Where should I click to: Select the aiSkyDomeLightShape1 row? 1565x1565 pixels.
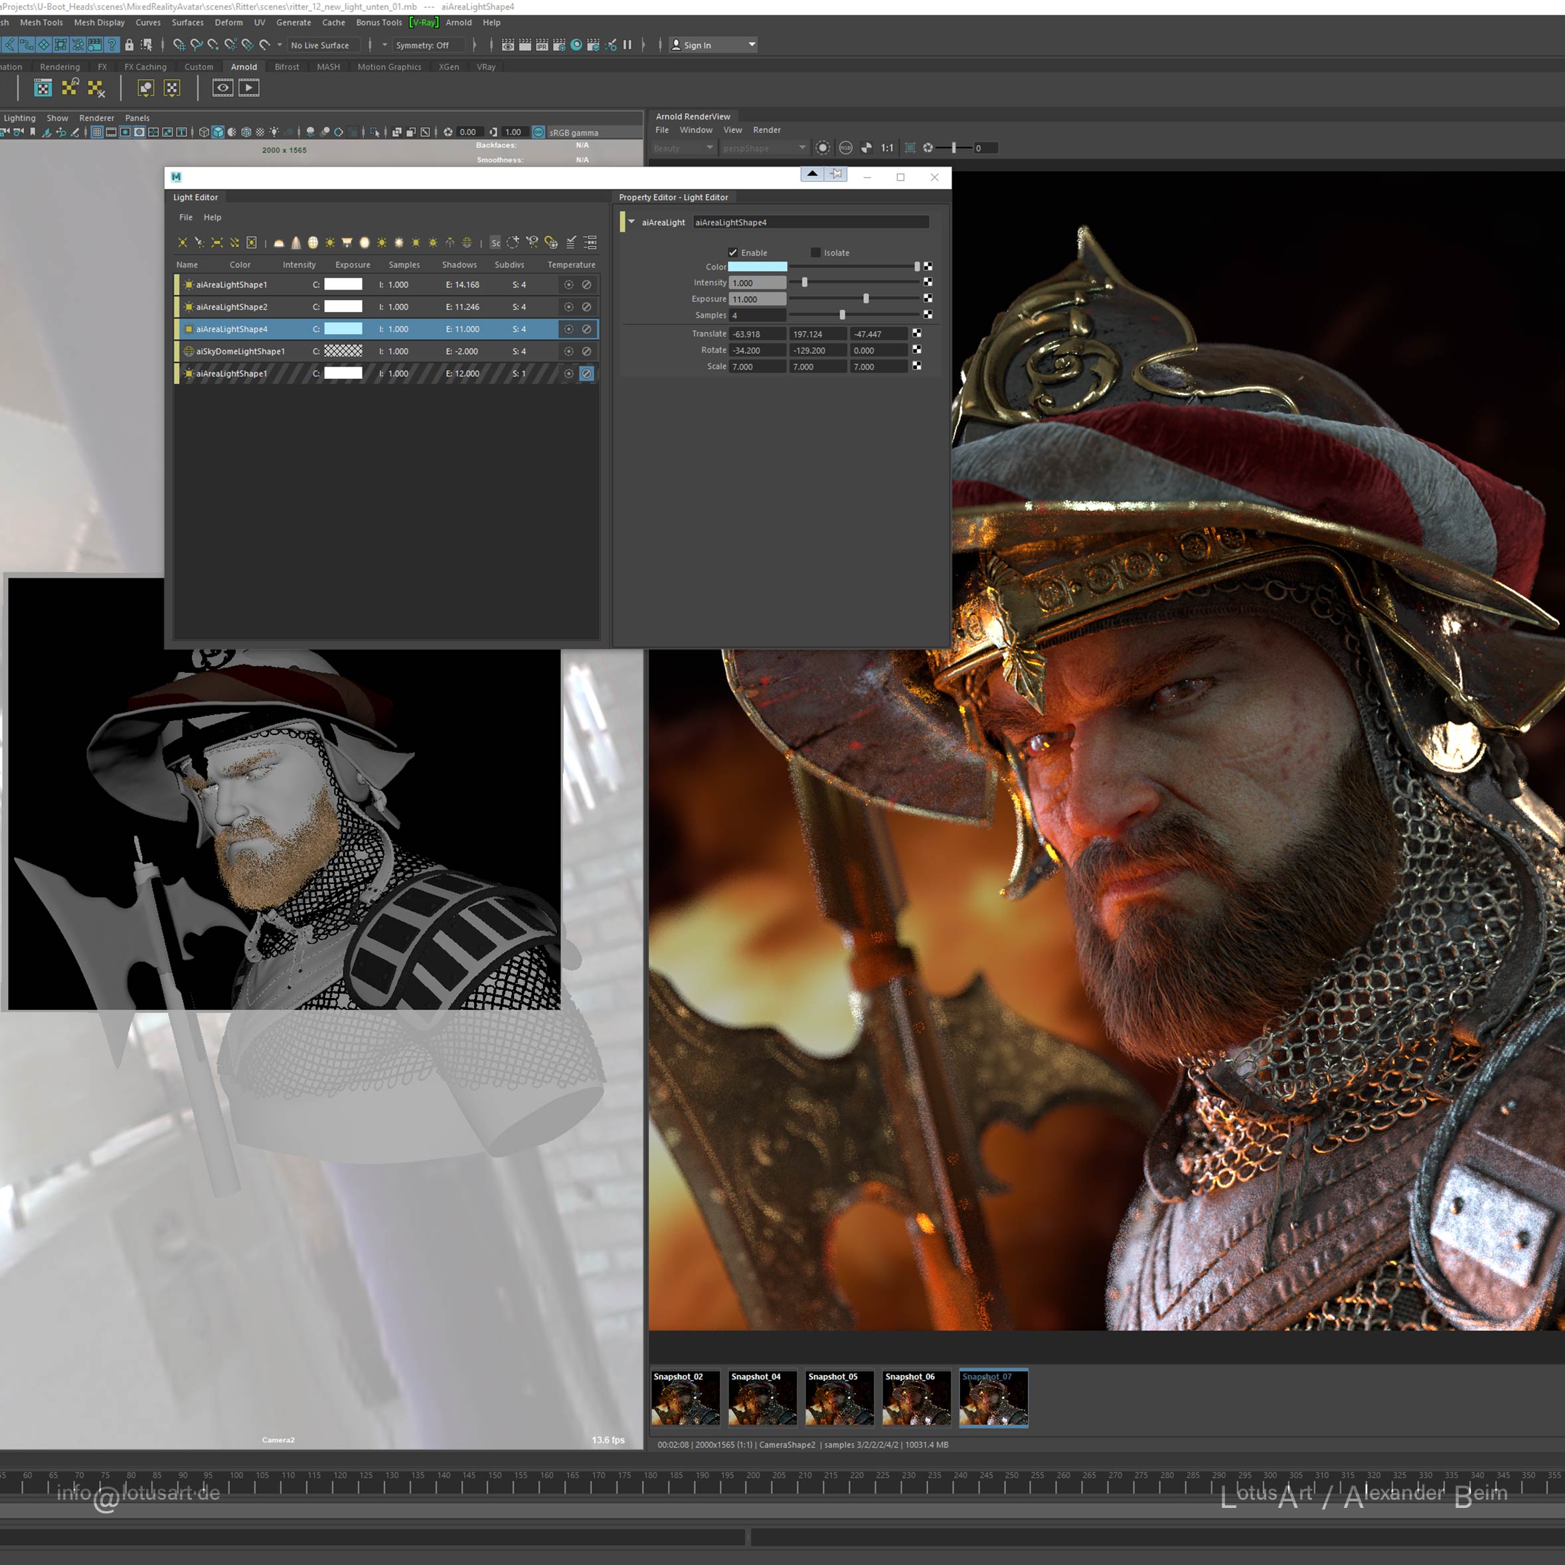point(386,351)
